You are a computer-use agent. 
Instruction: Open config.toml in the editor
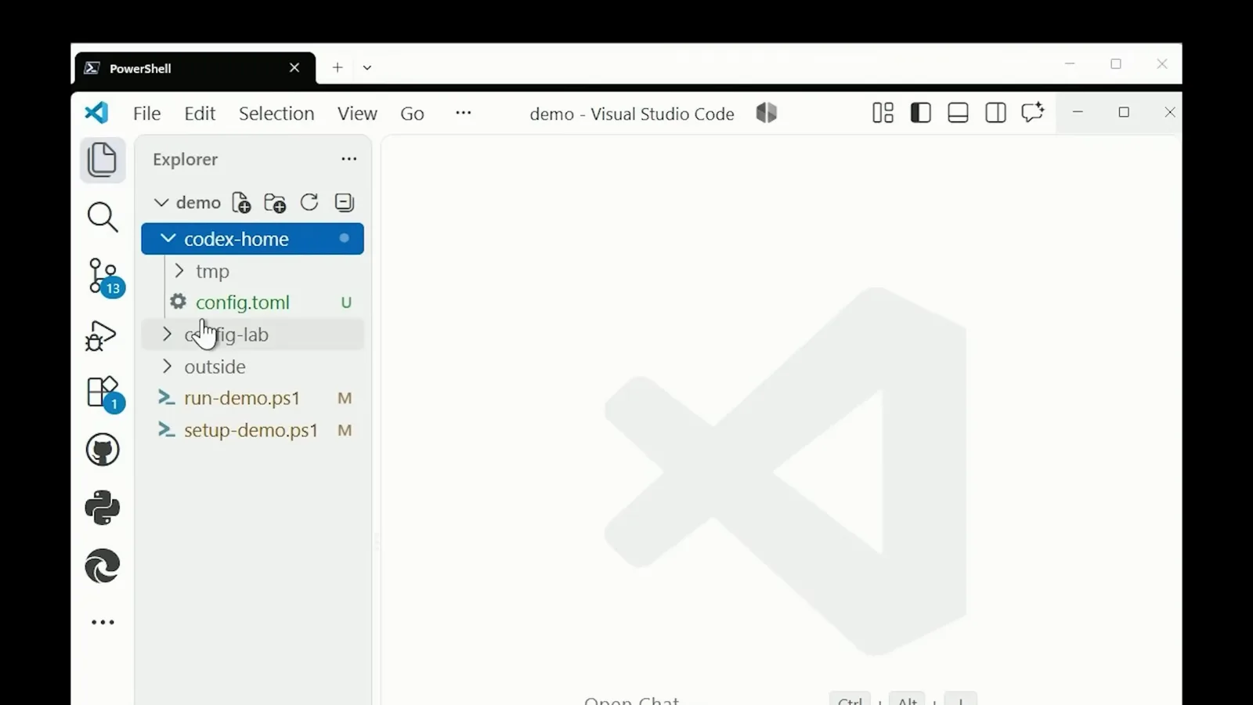coord(252,302)
